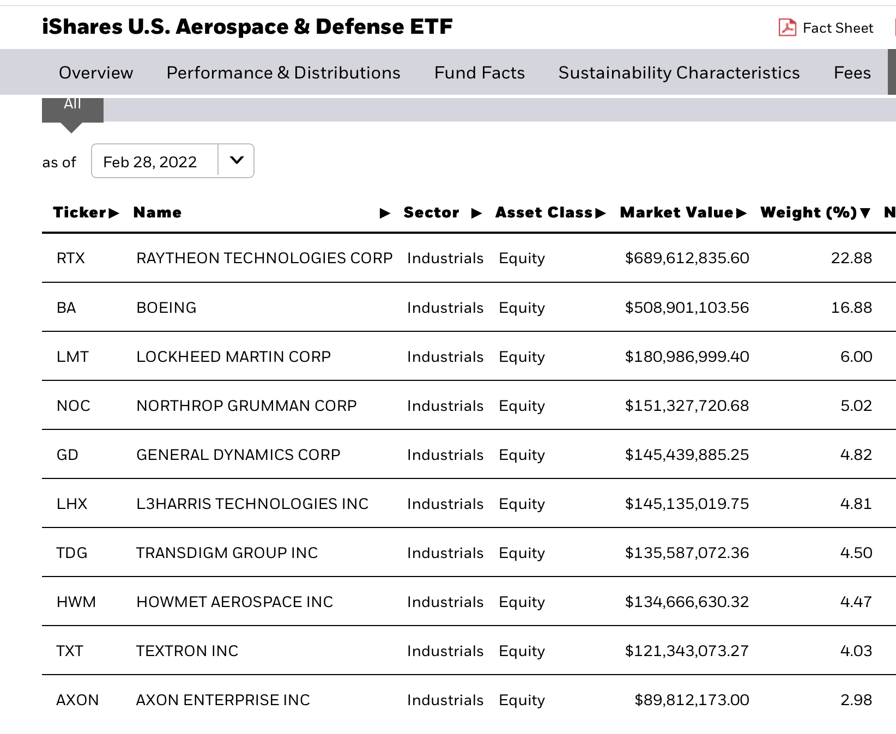The image size is (896, 734).
Task: Click market value $134,666,630.32
Action: tap(687, 602)
